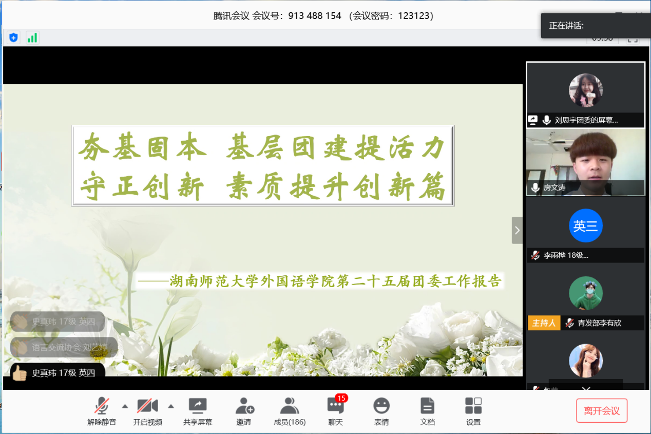Image resolution: width=651 pixels, height=434 pixels.
Task: Turn on the camera (开启视频)
Action: [147, 411]
